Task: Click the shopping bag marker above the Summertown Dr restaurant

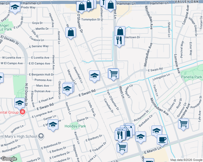Action: [x=120, y=31]
